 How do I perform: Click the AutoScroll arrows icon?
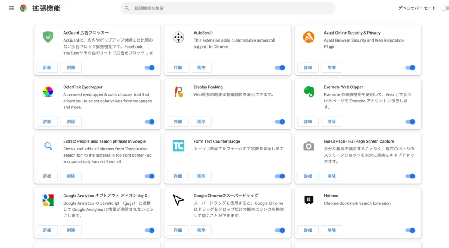(x=178, y=37)
